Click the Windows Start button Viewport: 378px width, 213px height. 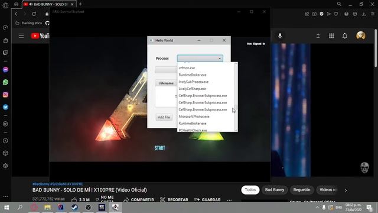(6, 208)
